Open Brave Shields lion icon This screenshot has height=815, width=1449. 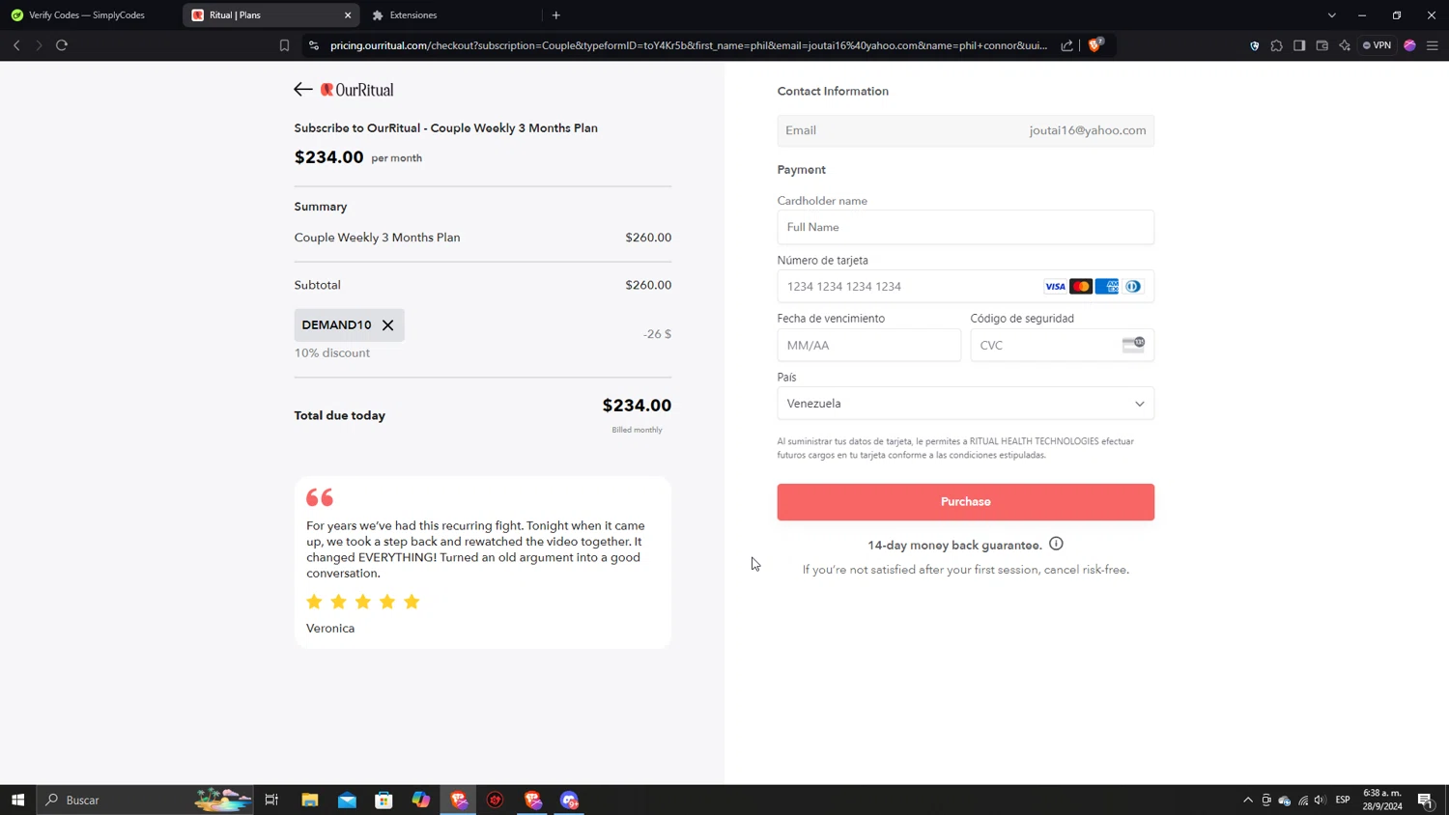1095,44
